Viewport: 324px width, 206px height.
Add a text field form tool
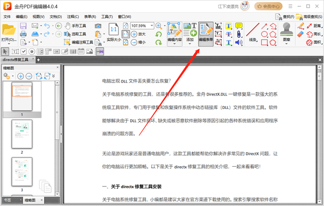[15, 51]
